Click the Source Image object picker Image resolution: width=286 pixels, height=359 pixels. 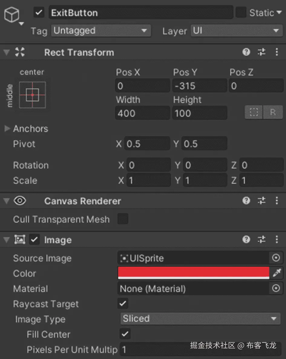coord(276,258)
